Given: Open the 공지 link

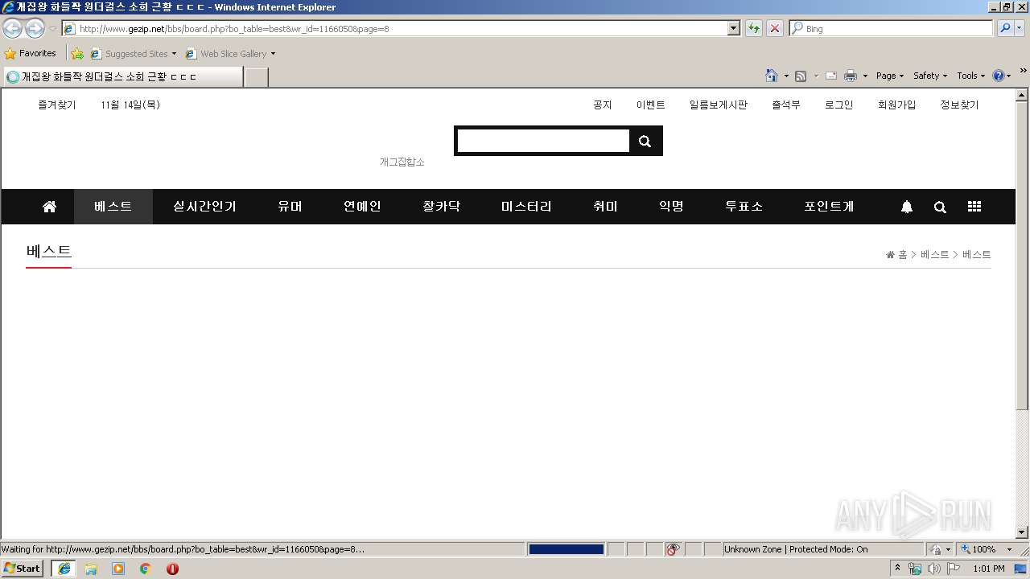Looking at the screenshot, I should (602, 105).
